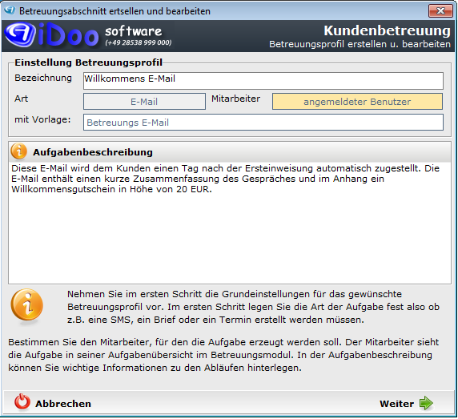458x419 pixels.
Task: Click the iDoo software phone number text
Action: [x=139, y=42]
